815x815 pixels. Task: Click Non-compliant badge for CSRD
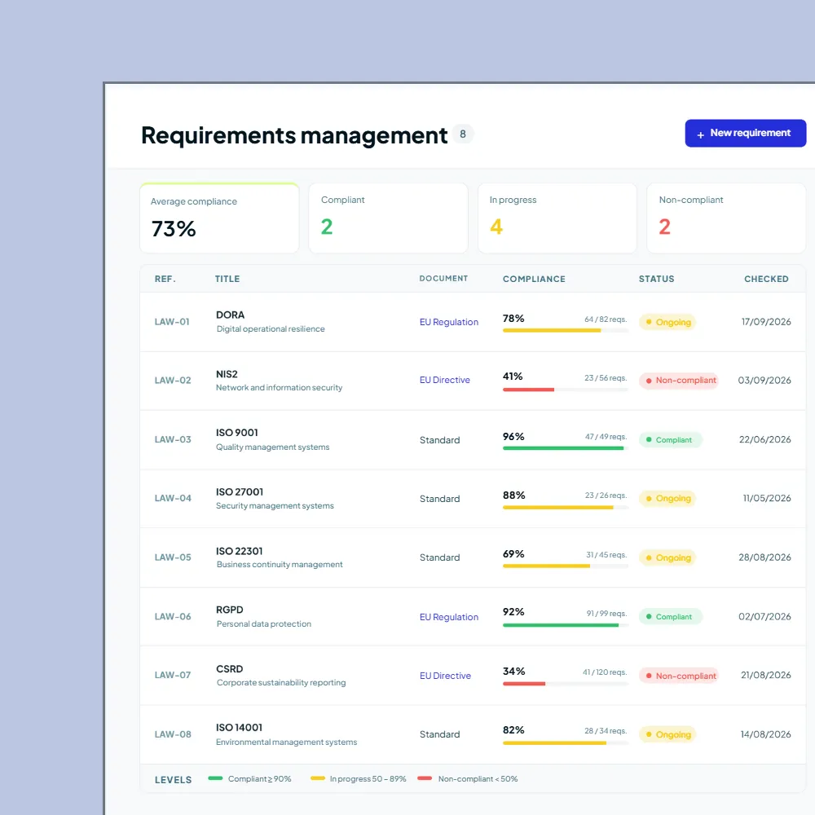click(x=679, y=676)
